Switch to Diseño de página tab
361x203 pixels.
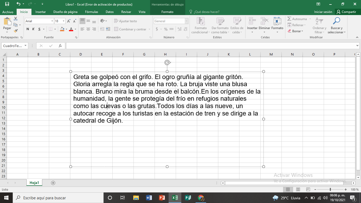tap(65, 12)
